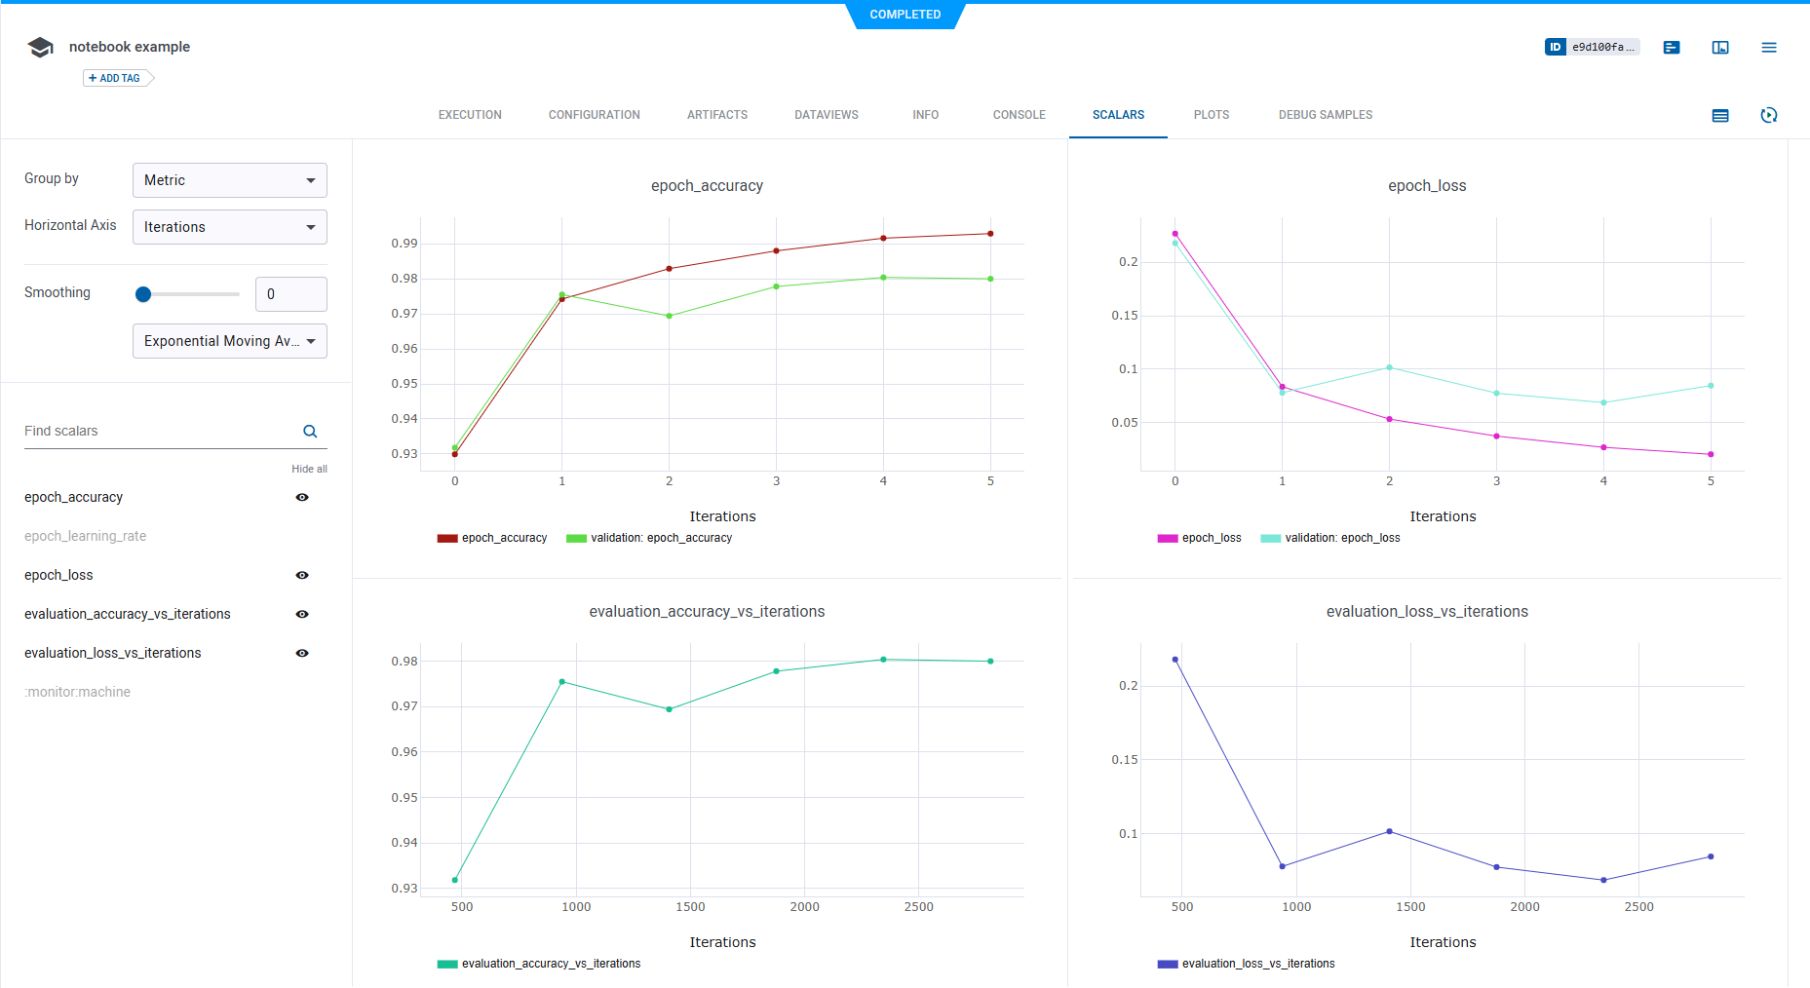Click the scalars view settings icon
The height and width of the screenshot is (988, 1810).
pyautogui.click(x=1720, y=115)
